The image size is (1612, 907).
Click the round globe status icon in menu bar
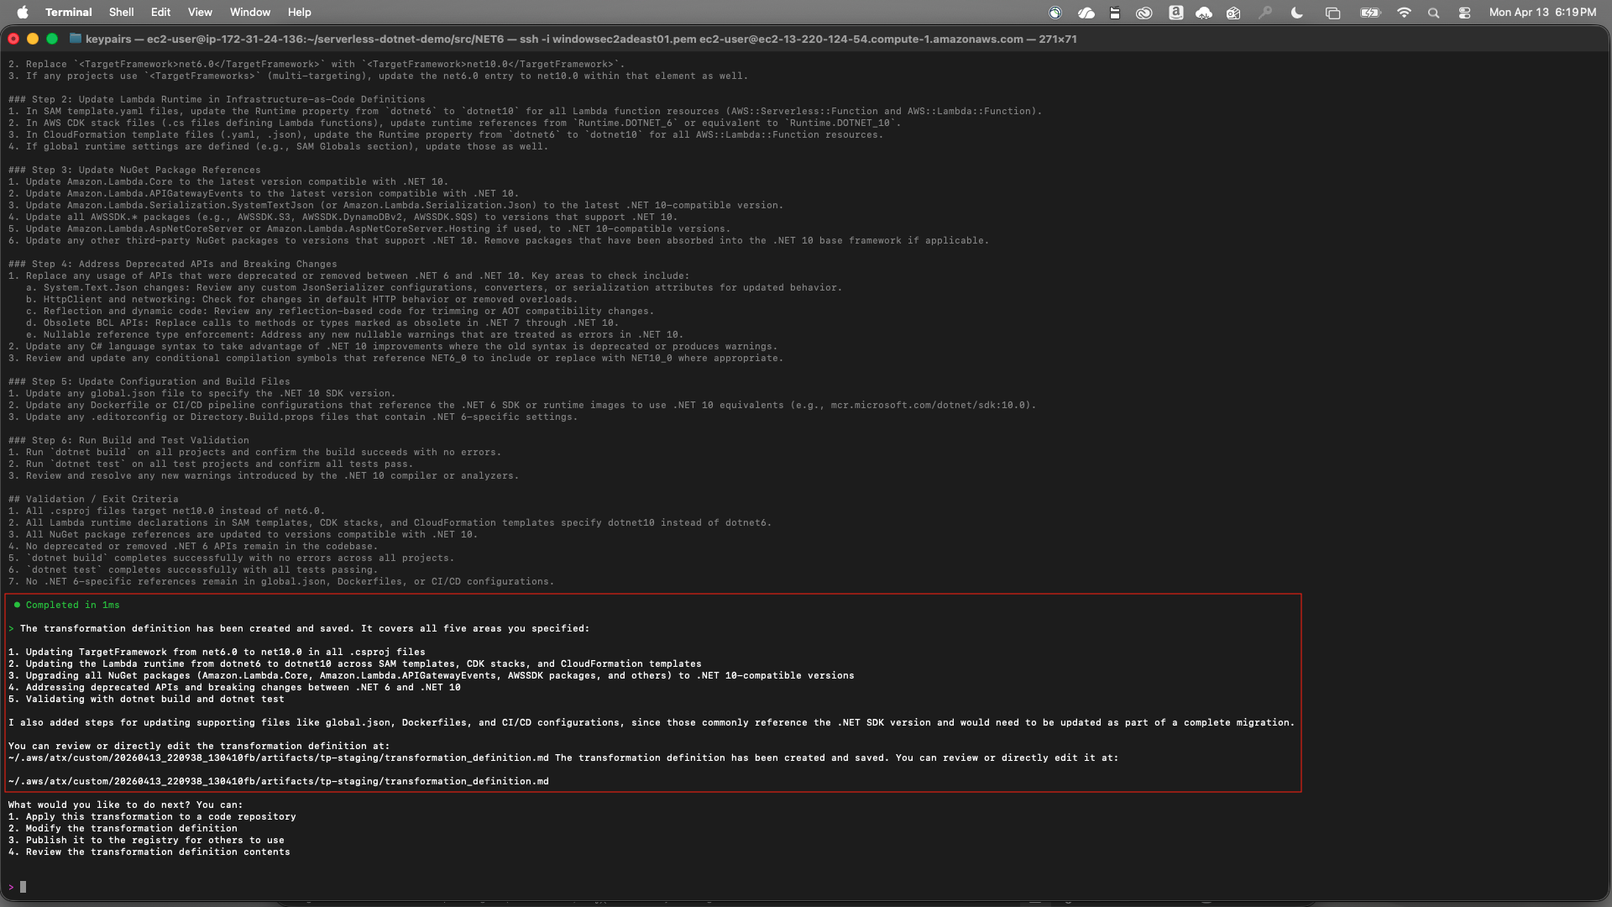coord(1055,13)
